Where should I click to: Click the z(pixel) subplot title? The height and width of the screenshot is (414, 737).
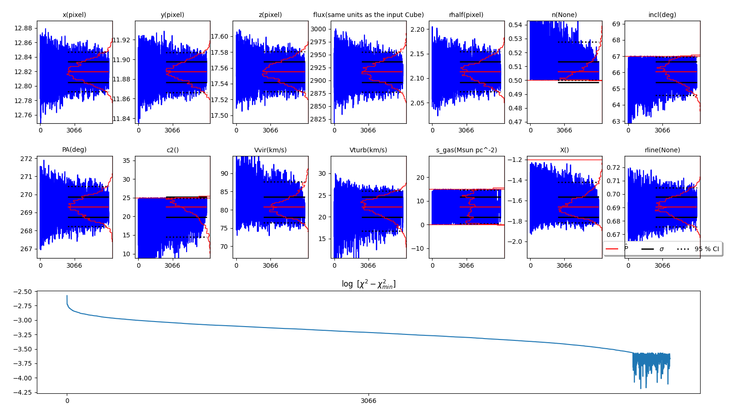tap(270, 15)
